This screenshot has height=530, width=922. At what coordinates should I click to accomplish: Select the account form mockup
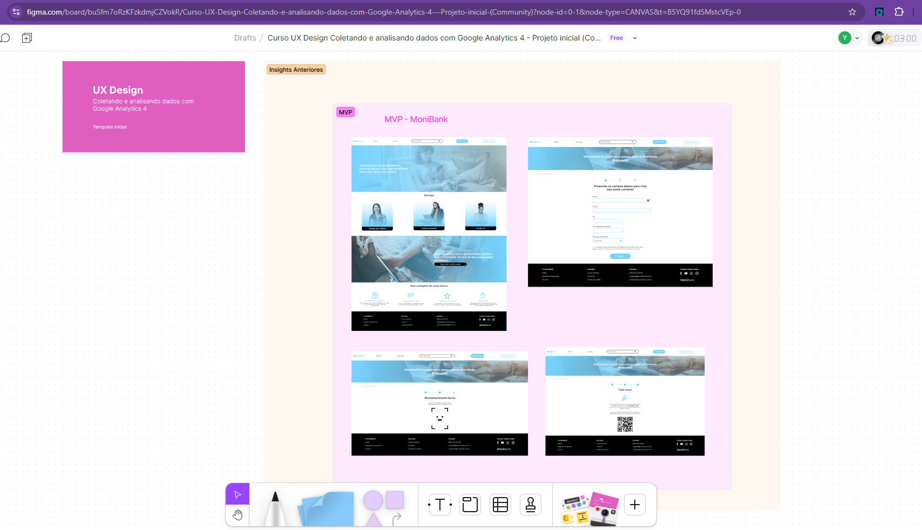(620, 212)
